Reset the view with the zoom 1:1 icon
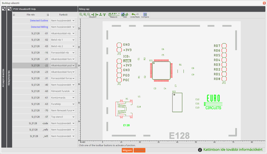 coord(81,14)
